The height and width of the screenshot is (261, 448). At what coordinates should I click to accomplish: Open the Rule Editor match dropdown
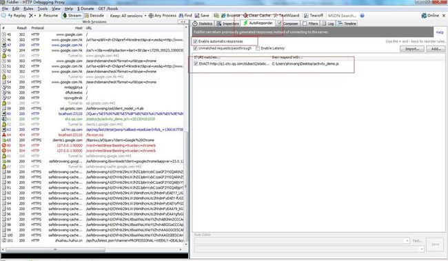407,241
